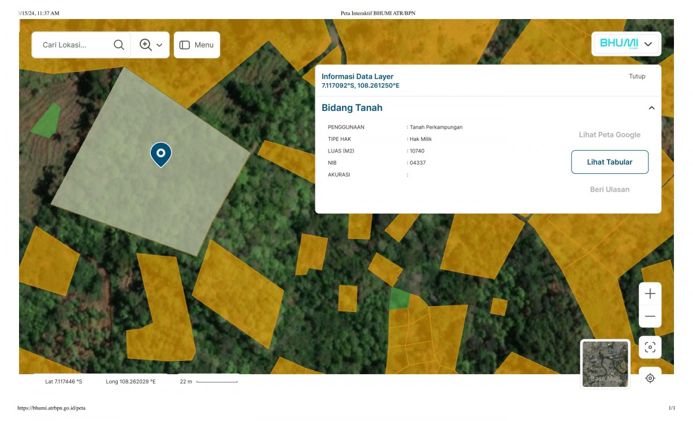
Task: Open Lihat Peta Google link
Action: (609, 135)
